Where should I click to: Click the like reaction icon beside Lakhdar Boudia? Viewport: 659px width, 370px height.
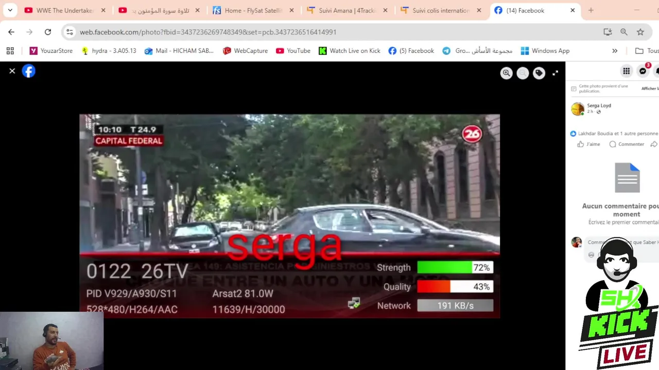pyautogui.click(x=573, y=134)
